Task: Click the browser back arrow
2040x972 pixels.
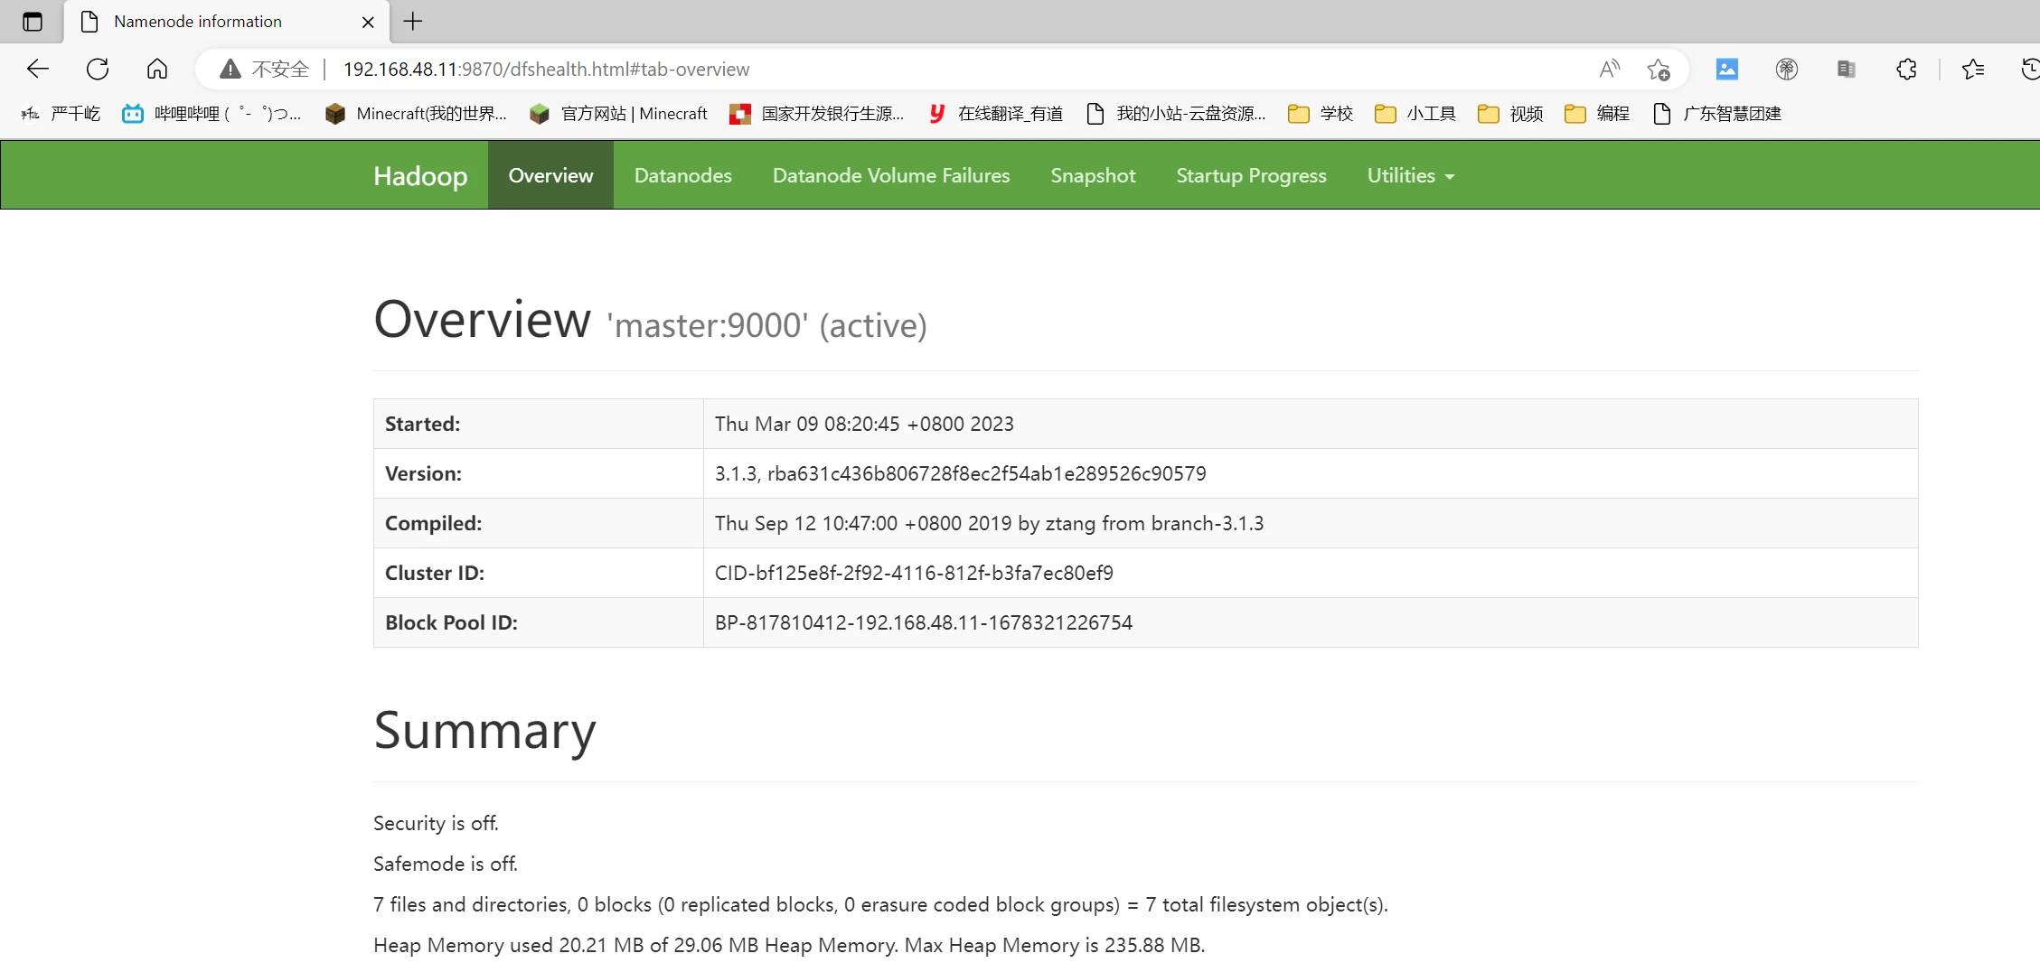Action: click(x=37, y=69)
